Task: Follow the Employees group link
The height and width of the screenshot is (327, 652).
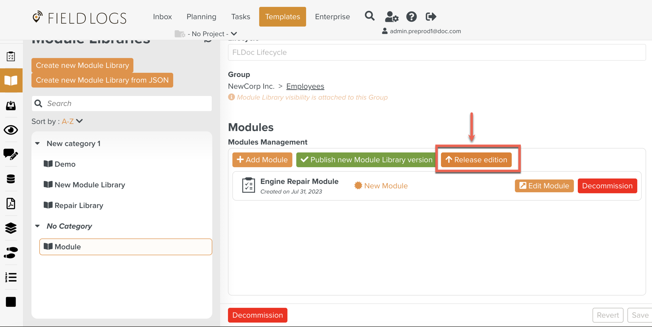Action: click(305, 86)
